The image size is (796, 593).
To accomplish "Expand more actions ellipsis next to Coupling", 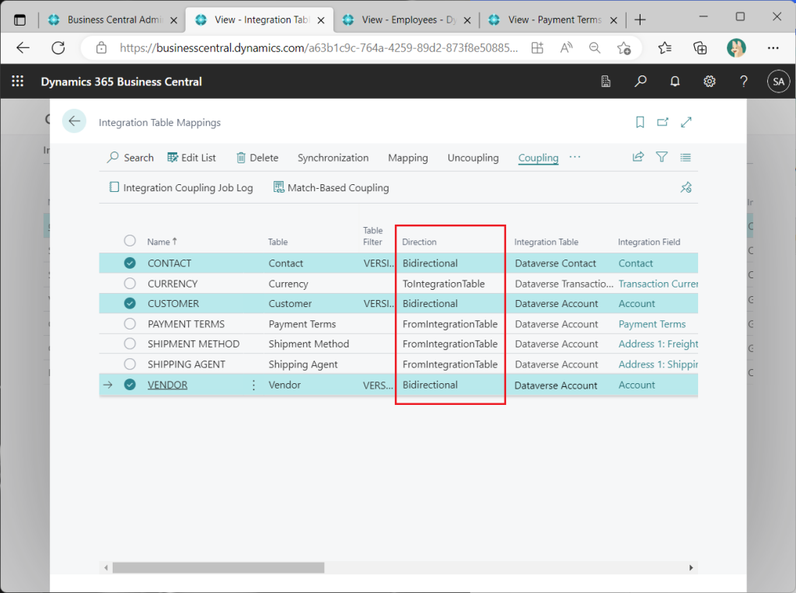I will [x=574, y=157].
